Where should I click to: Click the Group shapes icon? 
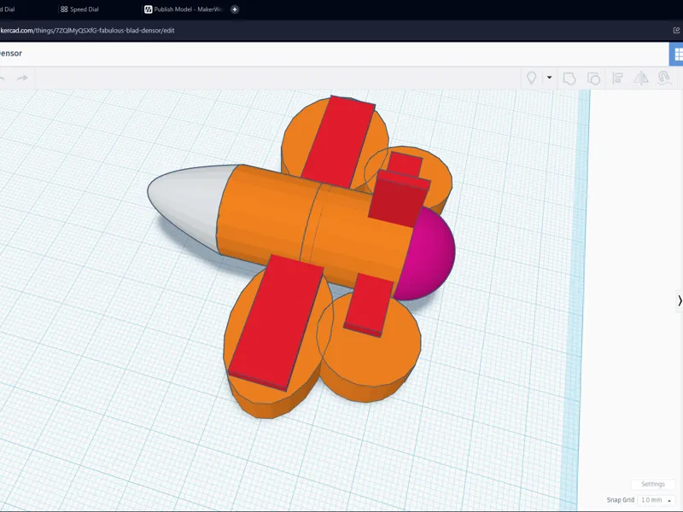[569, 78]
